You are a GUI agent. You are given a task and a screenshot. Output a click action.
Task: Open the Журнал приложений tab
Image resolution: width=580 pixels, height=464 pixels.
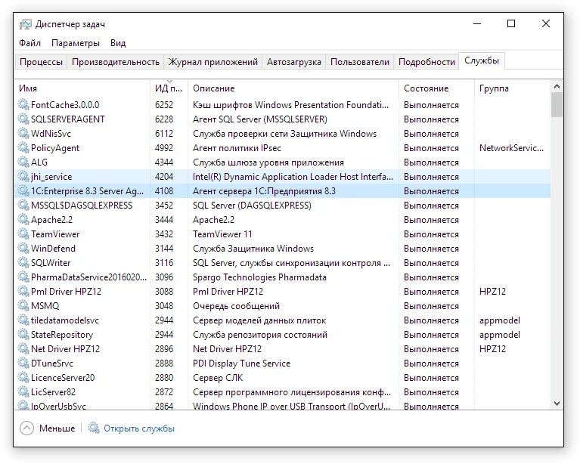pos(212,62)
